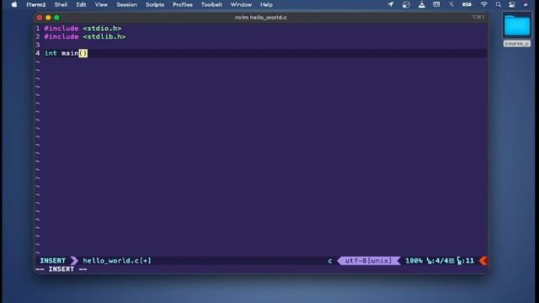Open the Apple menu
The height and width of the screenshot is (303, 539).
coord(14,4)
